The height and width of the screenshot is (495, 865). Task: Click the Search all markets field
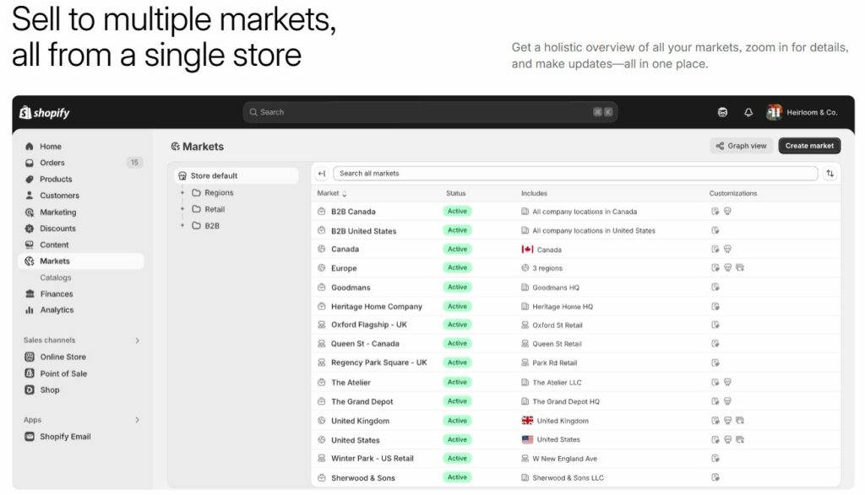point(575,174)
